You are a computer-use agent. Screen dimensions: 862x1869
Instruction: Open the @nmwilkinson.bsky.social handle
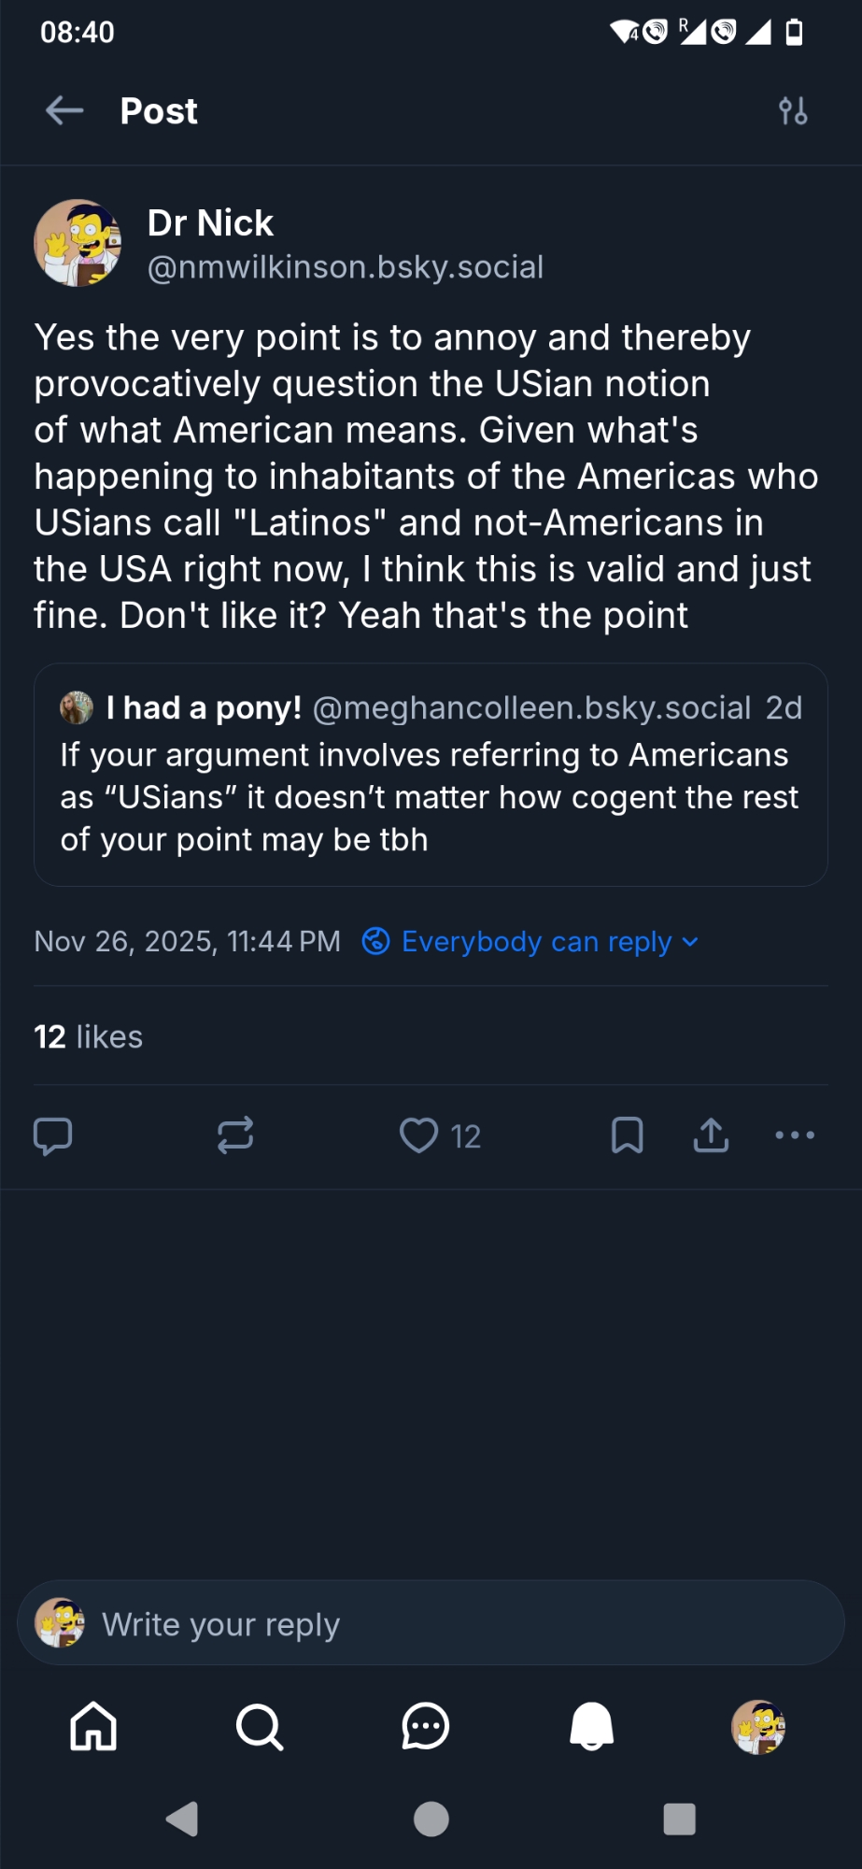pos(346,267)
